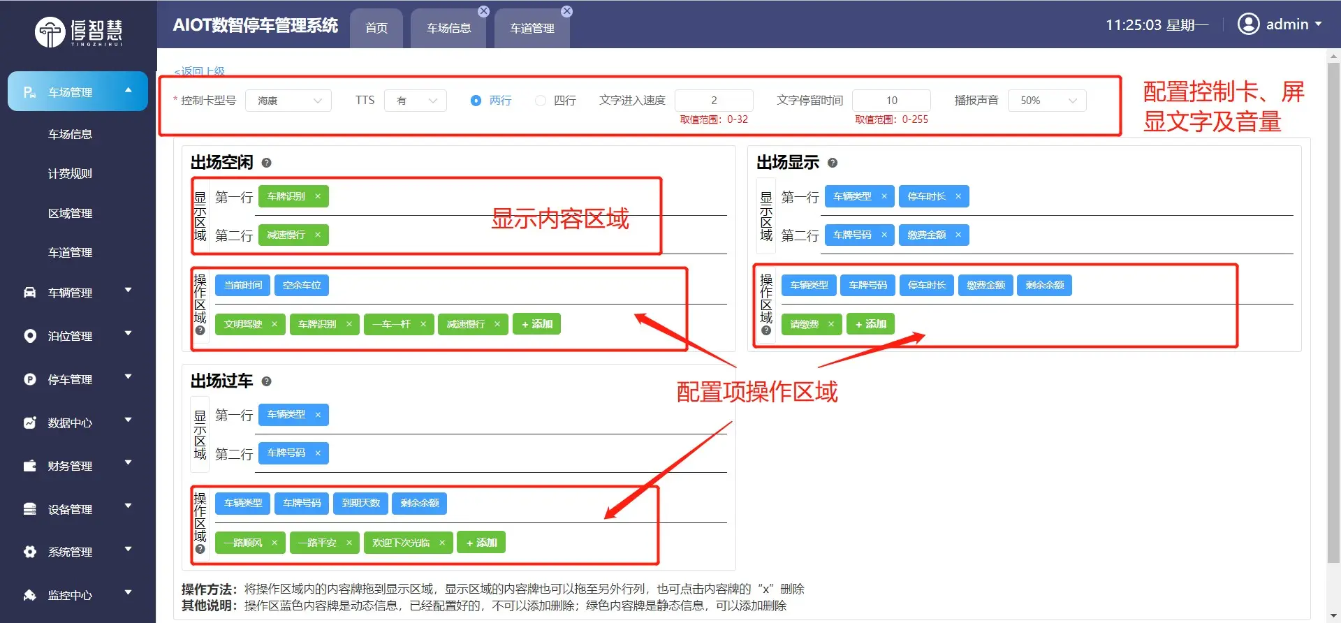Screen dimensions: 1341x623
Task: Remove 减速慢行 tag from 出场空闲 second row
Action: [x=318, y=235]
